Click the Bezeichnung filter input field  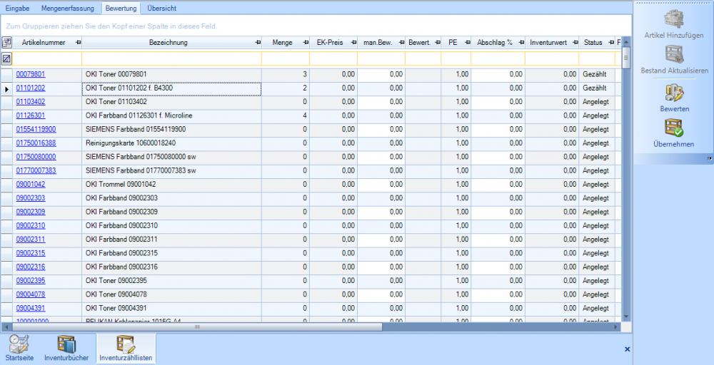tap(171, 58)
